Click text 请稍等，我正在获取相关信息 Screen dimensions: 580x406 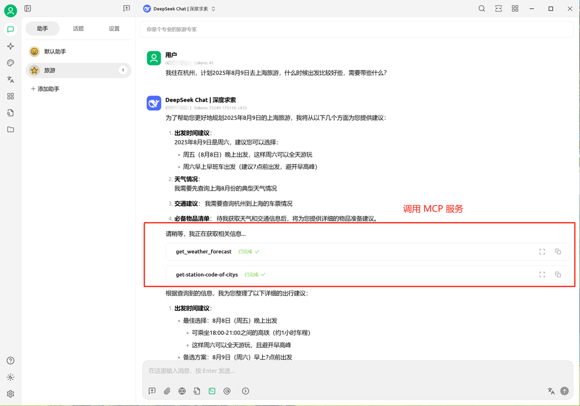(x=206, y=234)
